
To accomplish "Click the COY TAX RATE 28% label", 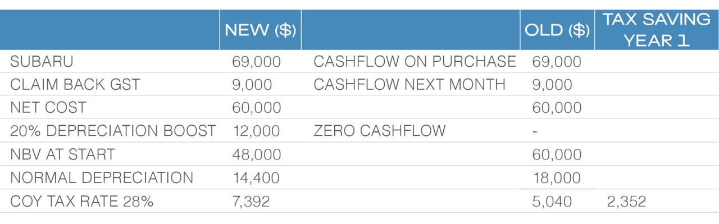I will click(82, 202).
